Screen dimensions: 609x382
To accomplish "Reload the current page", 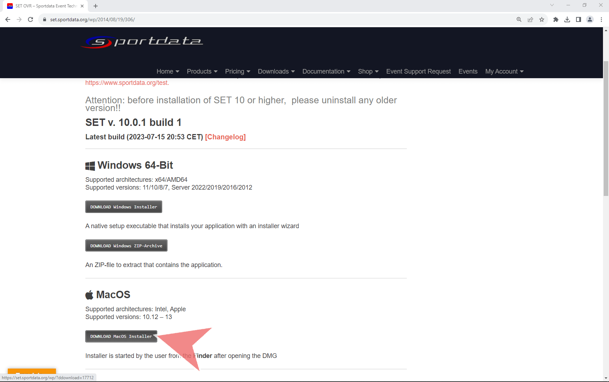I will [30, 19].
